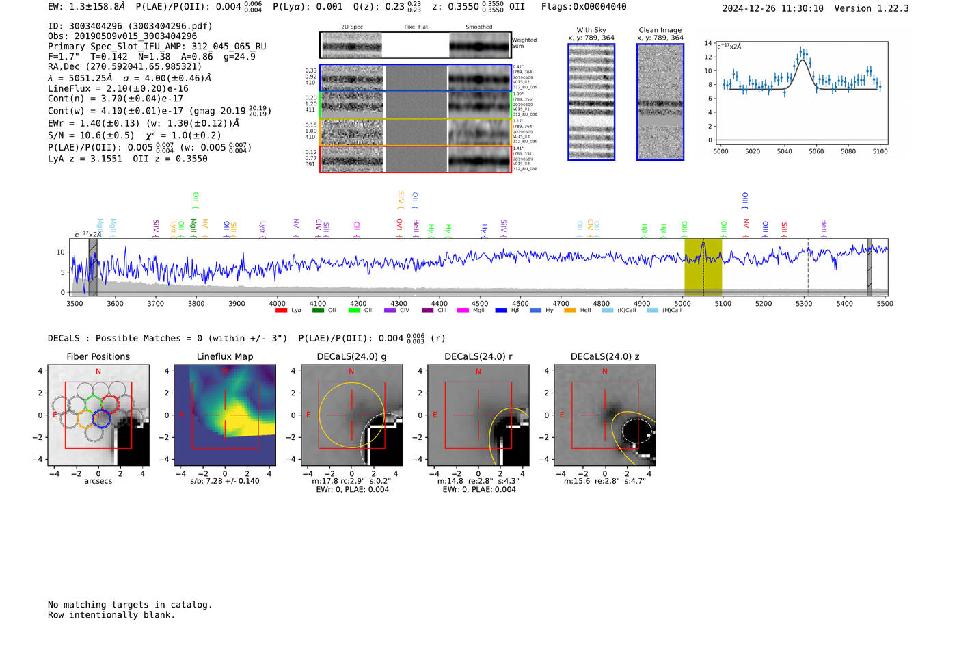This screenshot has height=652, width=957.
Task: Click the Weighted Sum 2D spectrum strip
Action: [416, 45]
